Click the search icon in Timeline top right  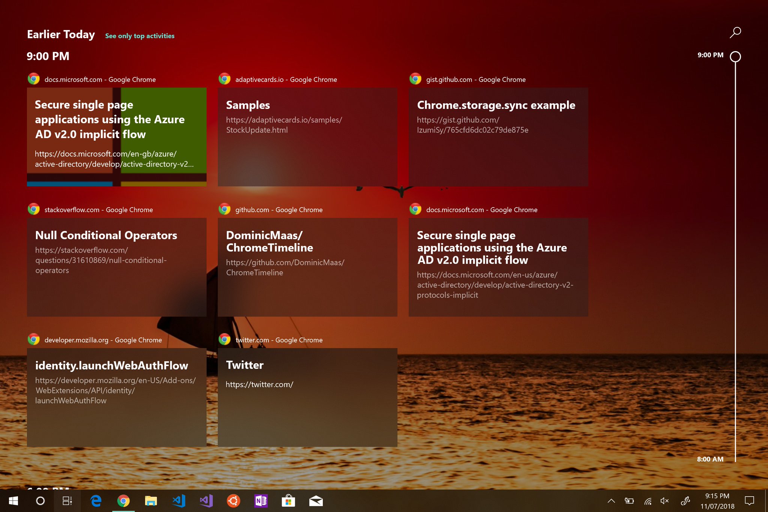[x=736, y=32]
